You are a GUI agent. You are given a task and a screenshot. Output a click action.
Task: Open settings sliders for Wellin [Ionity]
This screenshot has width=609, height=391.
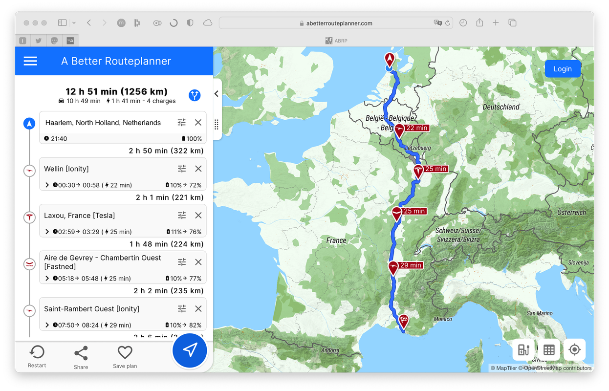click(182, 169)
